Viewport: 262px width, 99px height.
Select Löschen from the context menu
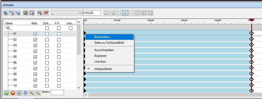coord(110,62)
